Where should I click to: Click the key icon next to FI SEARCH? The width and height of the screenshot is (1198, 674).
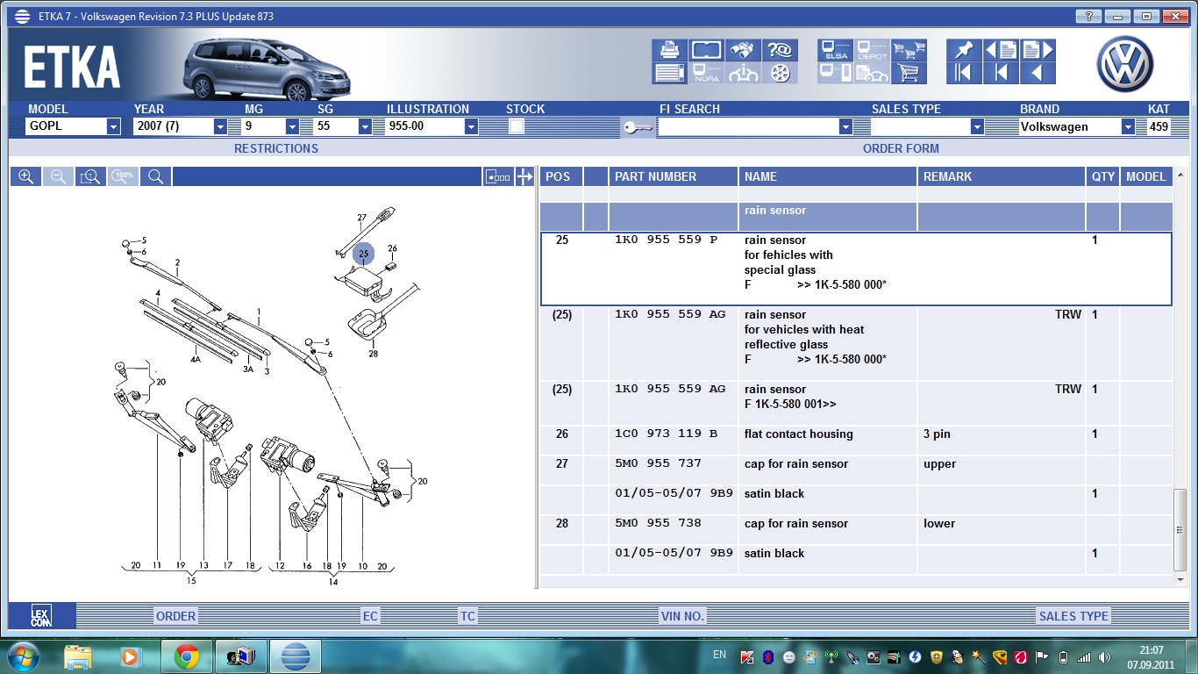point(638,127)
